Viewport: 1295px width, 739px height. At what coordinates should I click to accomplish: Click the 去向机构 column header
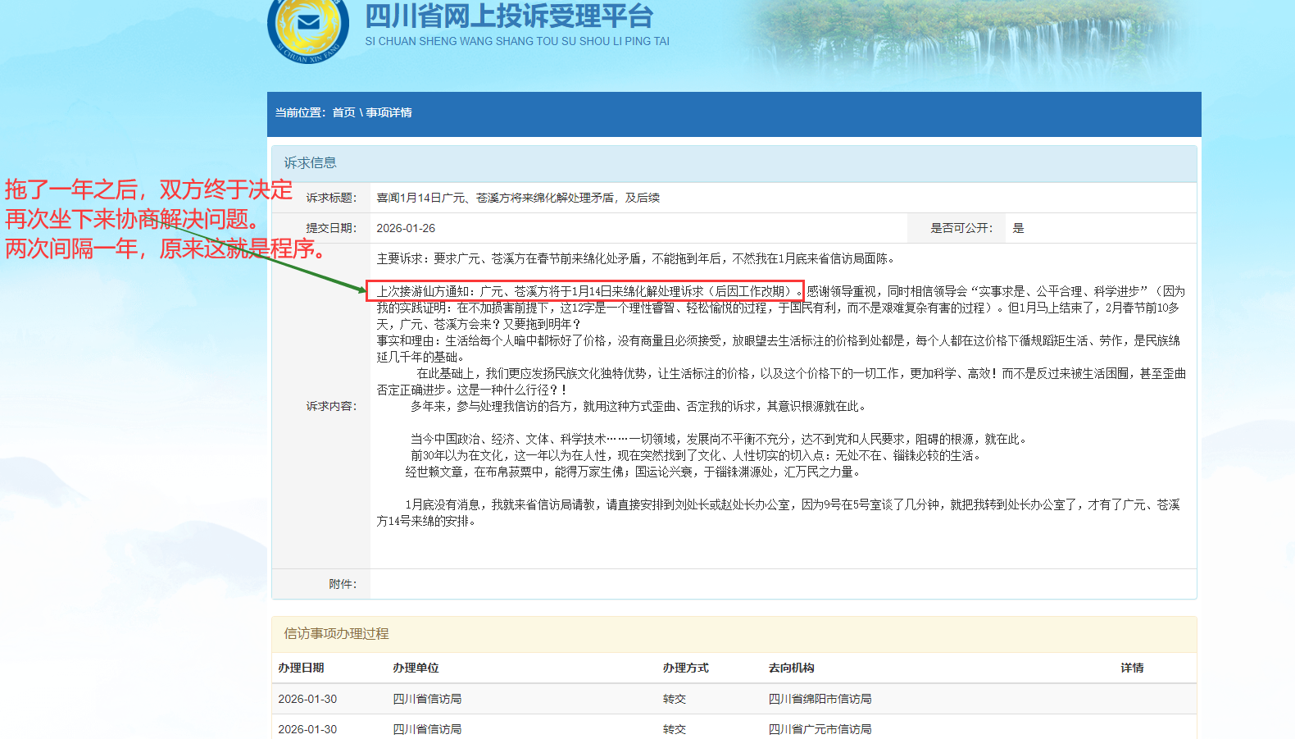[791, 668]
